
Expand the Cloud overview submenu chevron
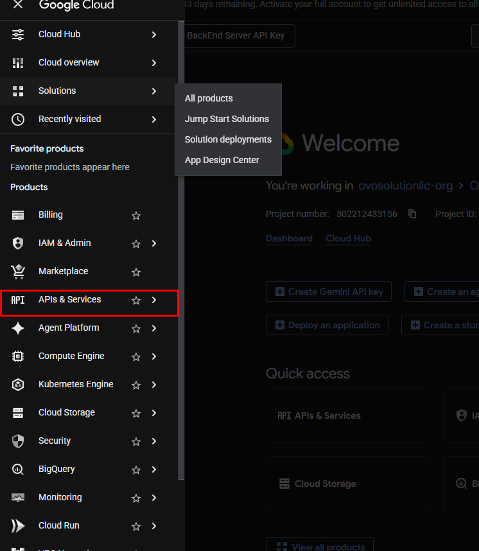click(154, 63)
